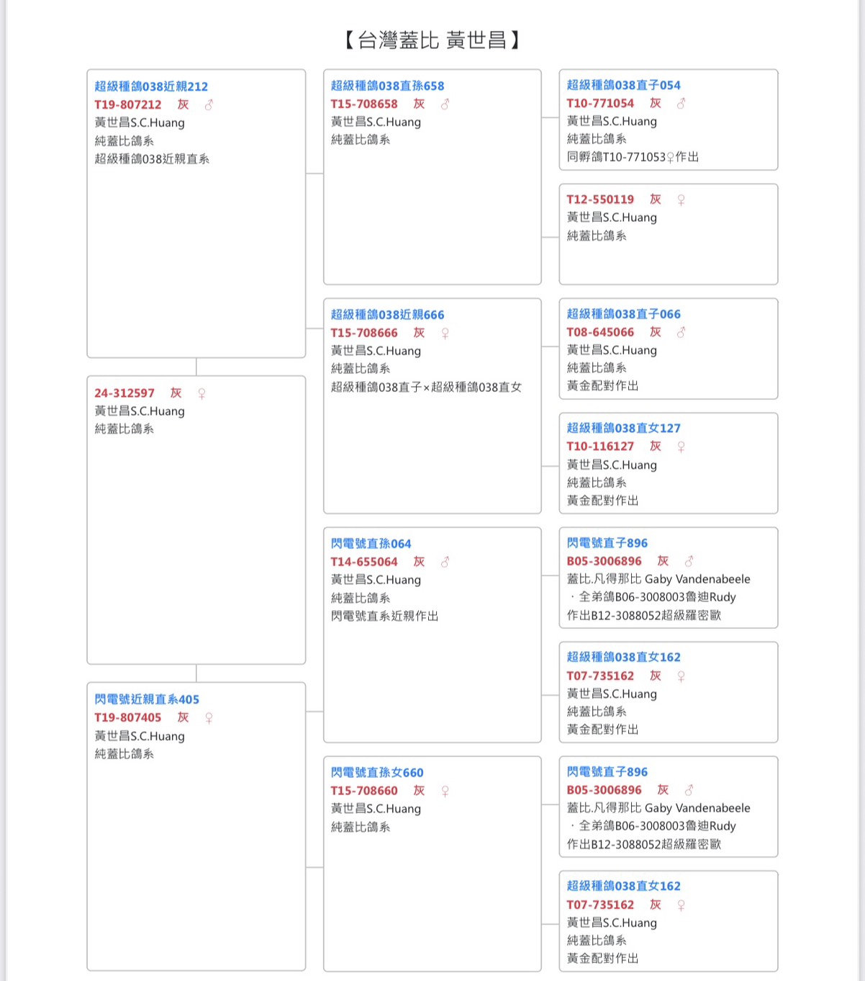
Task: Select ring number T15-708660
Action: [x=364, y=791]
